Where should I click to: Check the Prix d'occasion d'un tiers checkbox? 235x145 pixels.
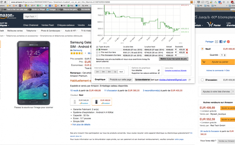coord(97,55)
